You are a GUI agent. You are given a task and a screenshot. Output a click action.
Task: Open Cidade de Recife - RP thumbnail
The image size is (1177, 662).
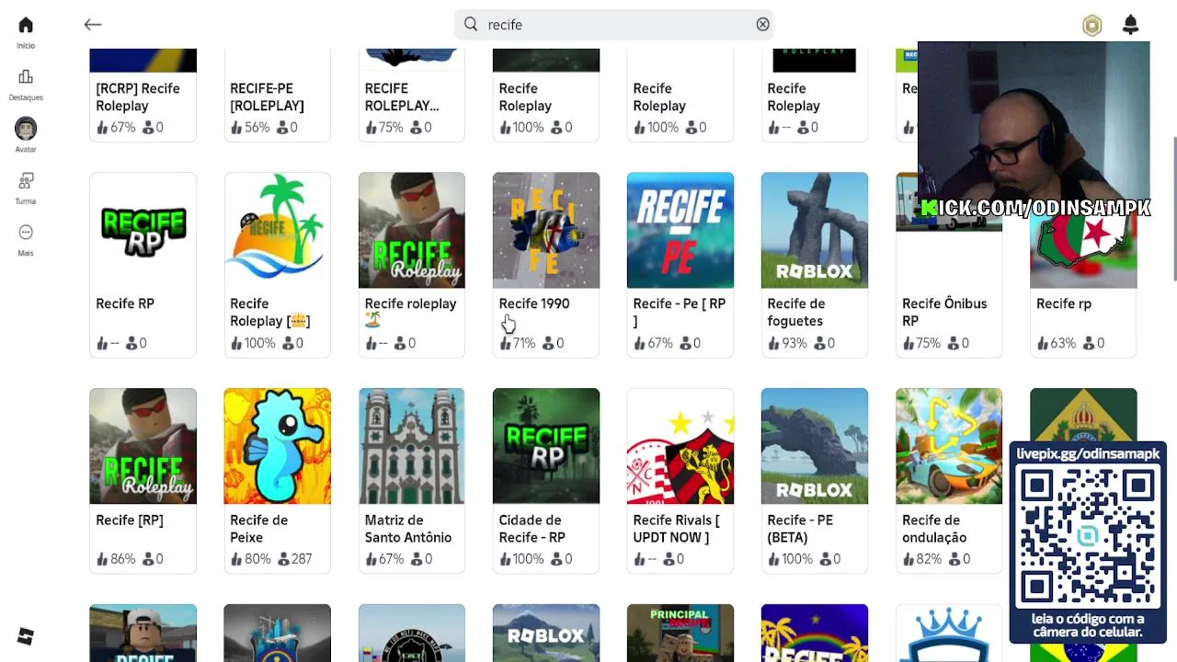546,446
